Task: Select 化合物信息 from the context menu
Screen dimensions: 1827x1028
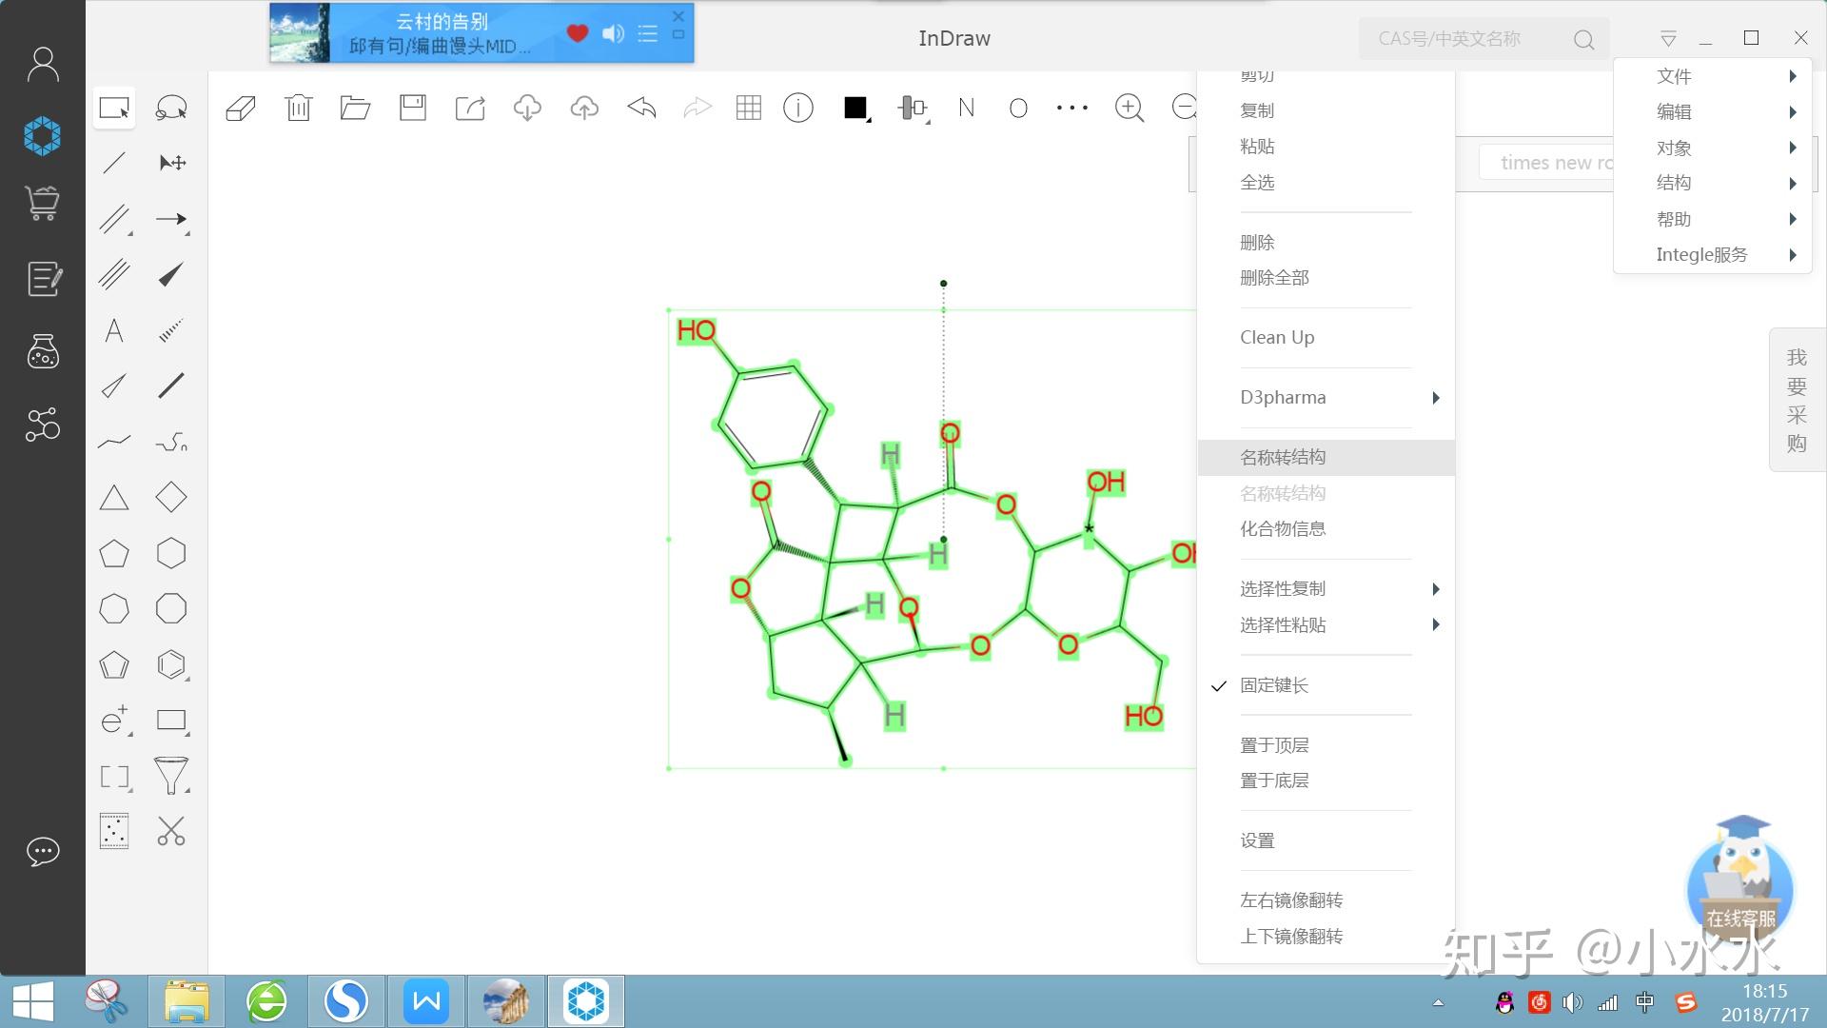Action: pyautogui.click(x=1283, y=528)
